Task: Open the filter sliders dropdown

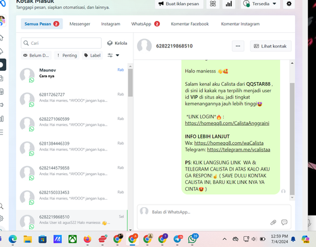Action: (113, 56)
